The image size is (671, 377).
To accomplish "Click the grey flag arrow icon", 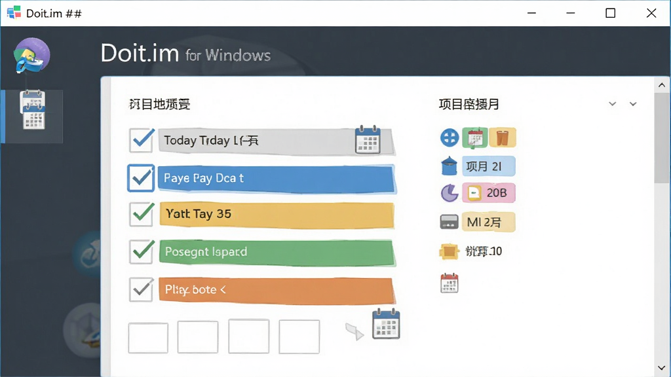I will [355, 331].
